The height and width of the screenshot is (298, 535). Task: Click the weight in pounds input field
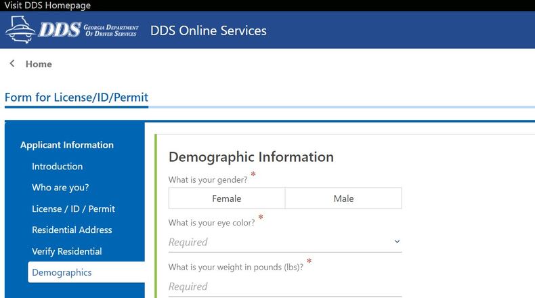pos(285,286)
